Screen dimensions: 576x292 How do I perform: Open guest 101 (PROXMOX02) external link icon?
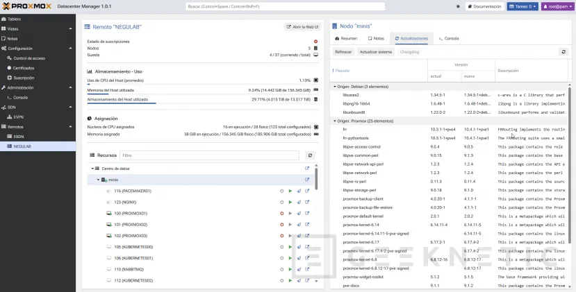pyautogui.click(x=307, y=225)
